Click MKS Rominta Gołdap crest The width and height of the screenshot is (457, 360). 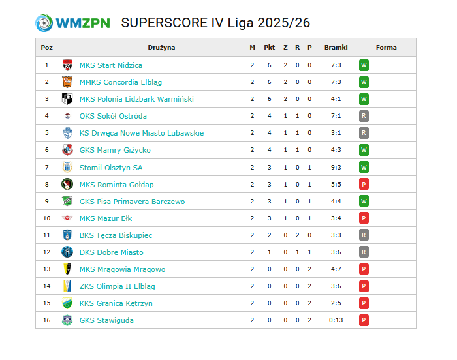point(67,185)
